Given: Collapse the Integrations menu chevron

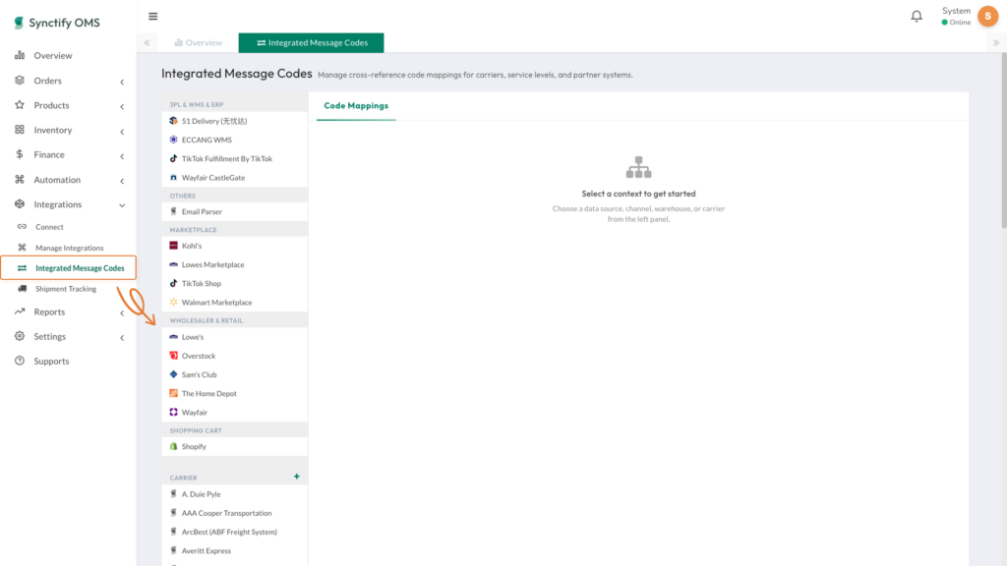Looking at the screenshot, I should click(x=122, y=204).
